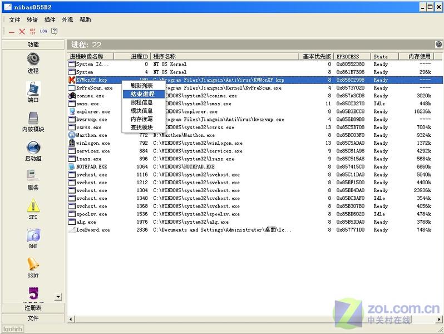Click the KVMonXP.kxp red K icon
444x334 pixels.
72,80
